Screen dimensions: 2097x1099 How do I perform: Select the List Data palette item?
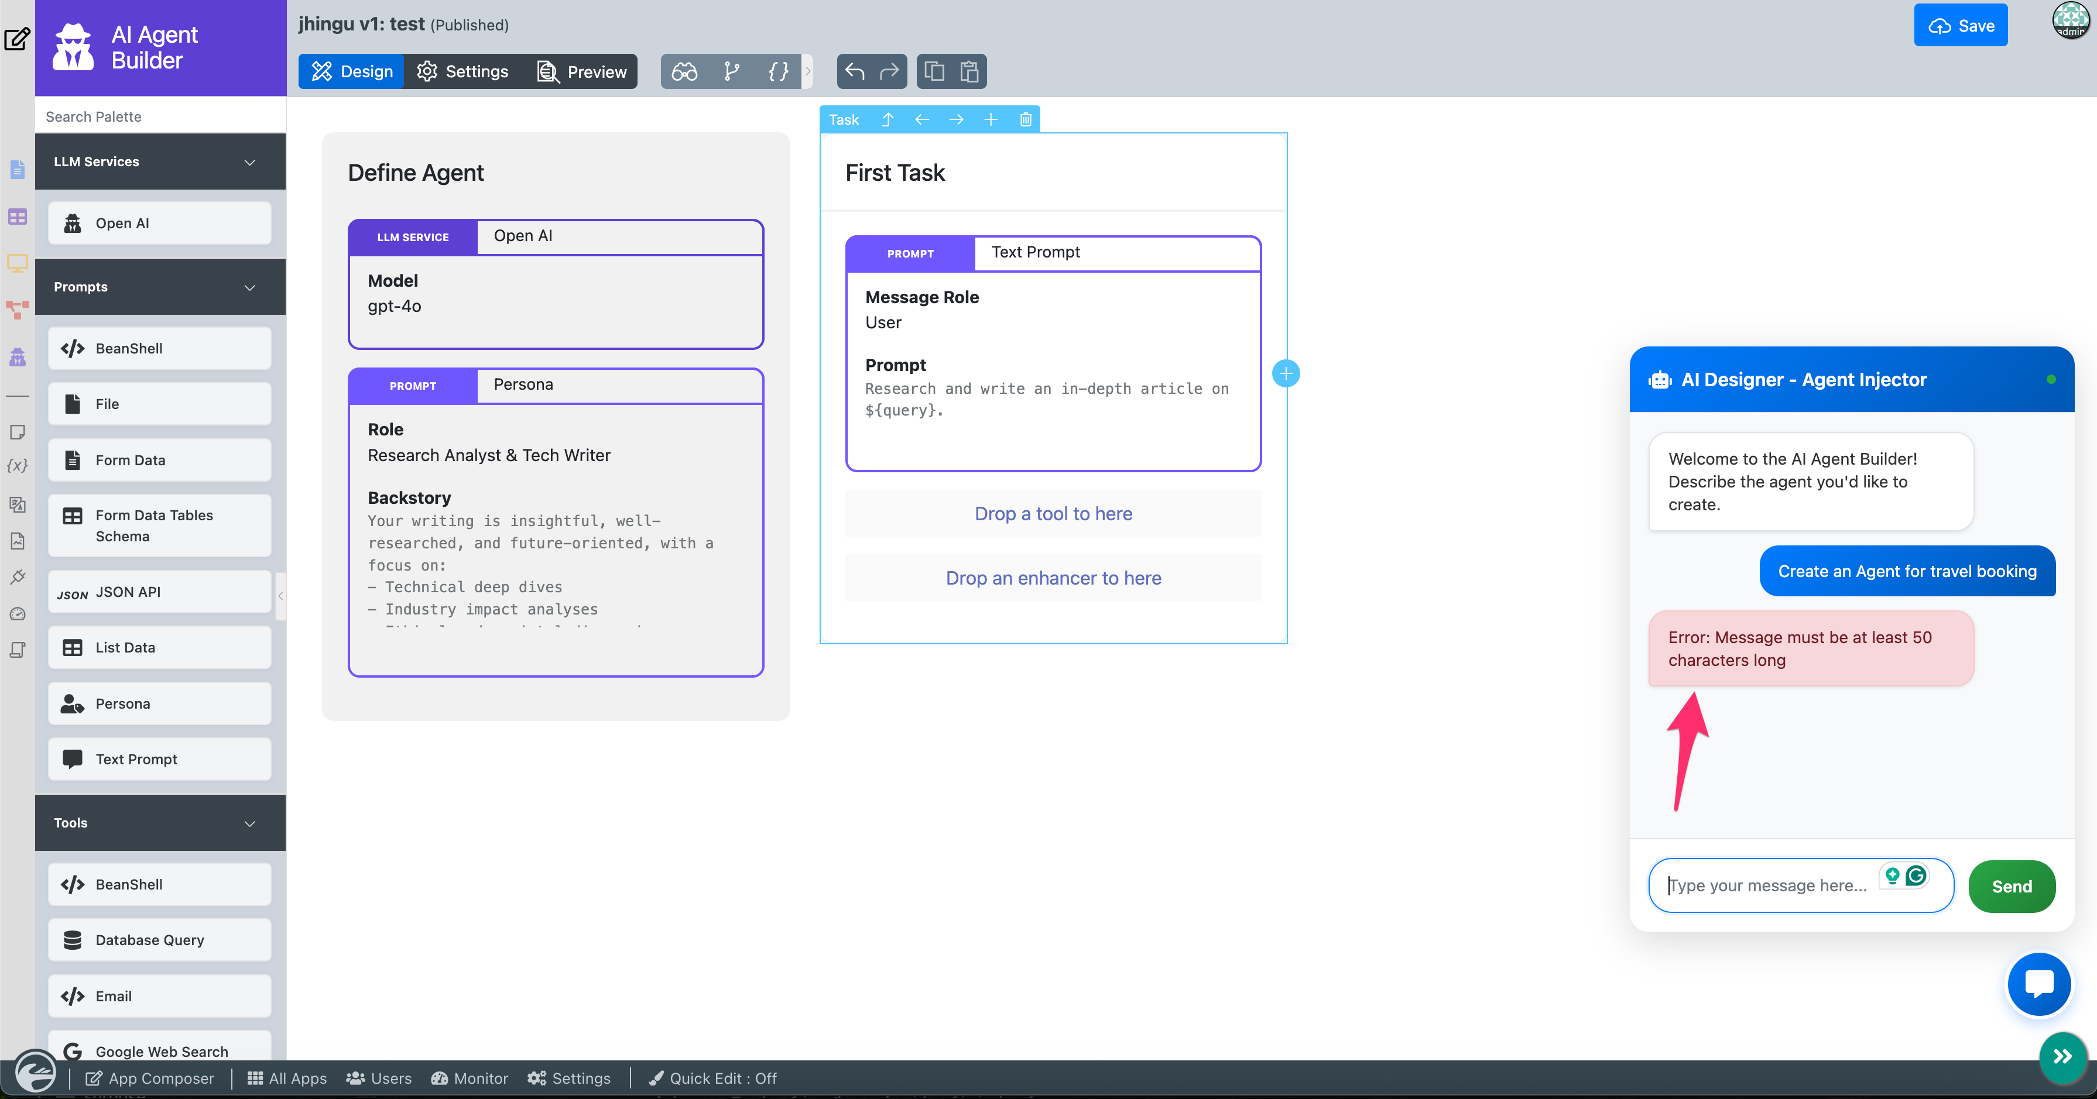tap(160, 648)
